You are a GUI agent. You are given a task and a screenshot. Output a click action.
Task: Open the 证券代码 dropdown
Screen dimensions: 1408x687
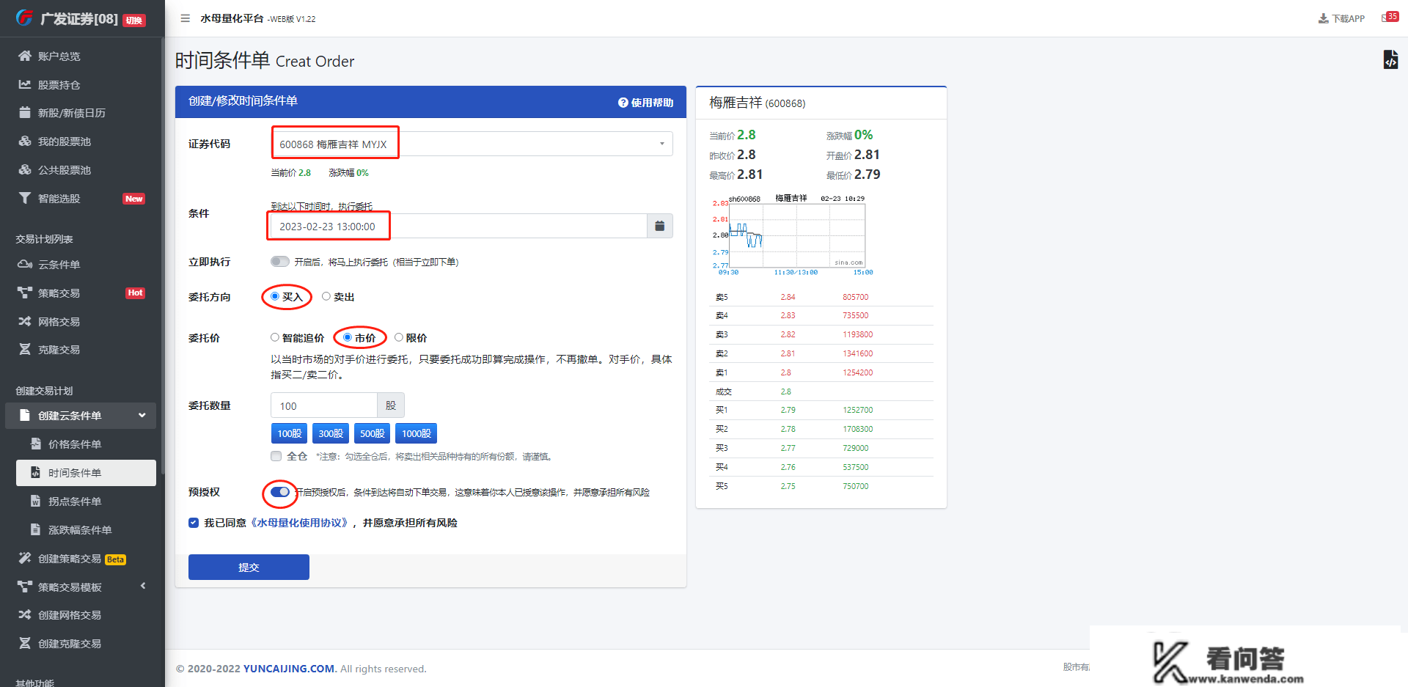pos(472,144)
